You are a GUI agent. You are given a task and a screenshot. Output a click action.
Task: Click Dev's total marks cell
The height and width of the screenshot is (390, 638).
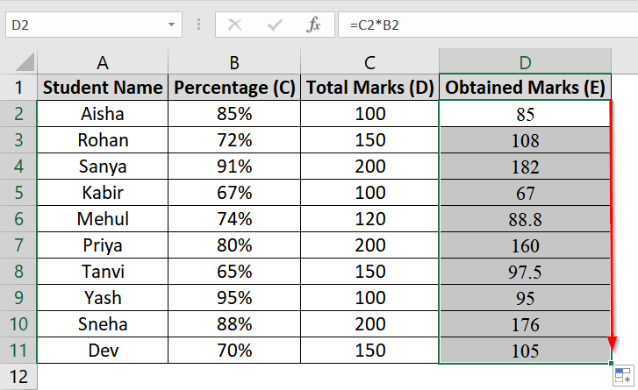pos(369,350)
